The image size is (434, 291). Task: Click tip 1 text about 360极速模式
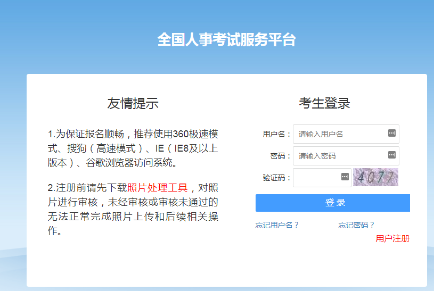coord(133,148)
